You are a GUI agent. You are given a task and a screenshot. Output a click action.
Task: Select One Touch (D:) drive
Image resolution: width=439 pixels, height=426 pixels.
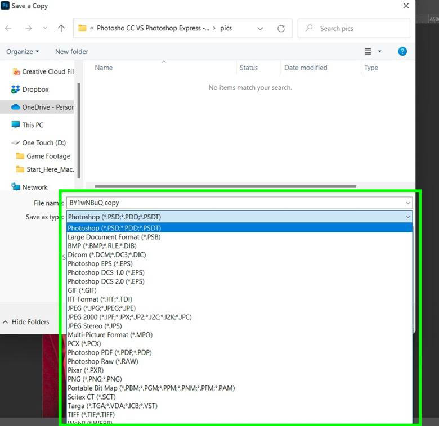pos(39,143)
